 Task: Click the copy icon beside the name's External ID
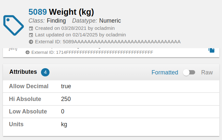pos(212,50)
